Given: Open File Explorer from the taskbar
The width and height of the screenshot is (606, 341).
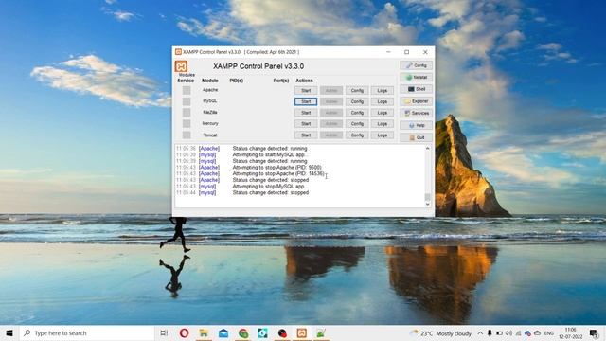Looking at the screenshot, I should (204, 332).
